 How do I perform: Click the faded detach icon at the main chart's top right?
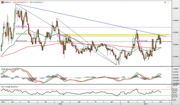[168, 2]
